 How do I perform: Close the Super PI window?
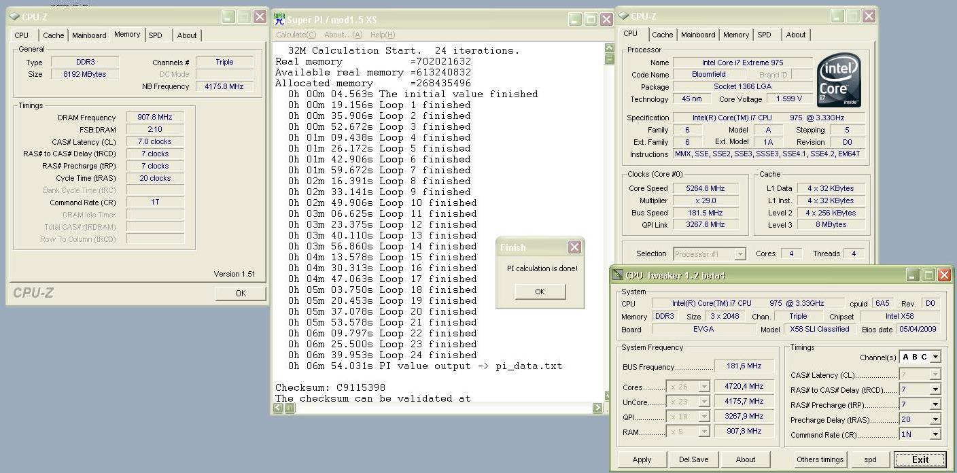[x=607, y=20]
